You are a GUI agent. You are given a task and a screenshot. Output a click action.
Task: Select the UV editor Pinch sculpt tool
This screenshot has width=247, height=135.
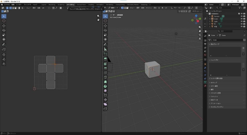[x=4, y=64]
